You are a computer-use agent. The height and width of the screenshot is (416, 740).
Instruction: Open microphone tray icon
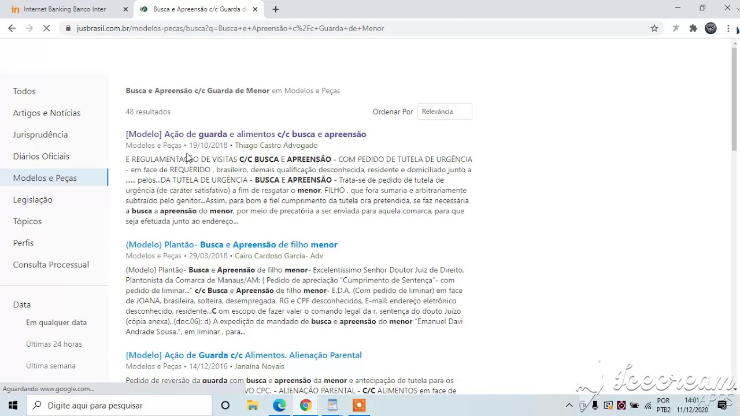point(595,405)
